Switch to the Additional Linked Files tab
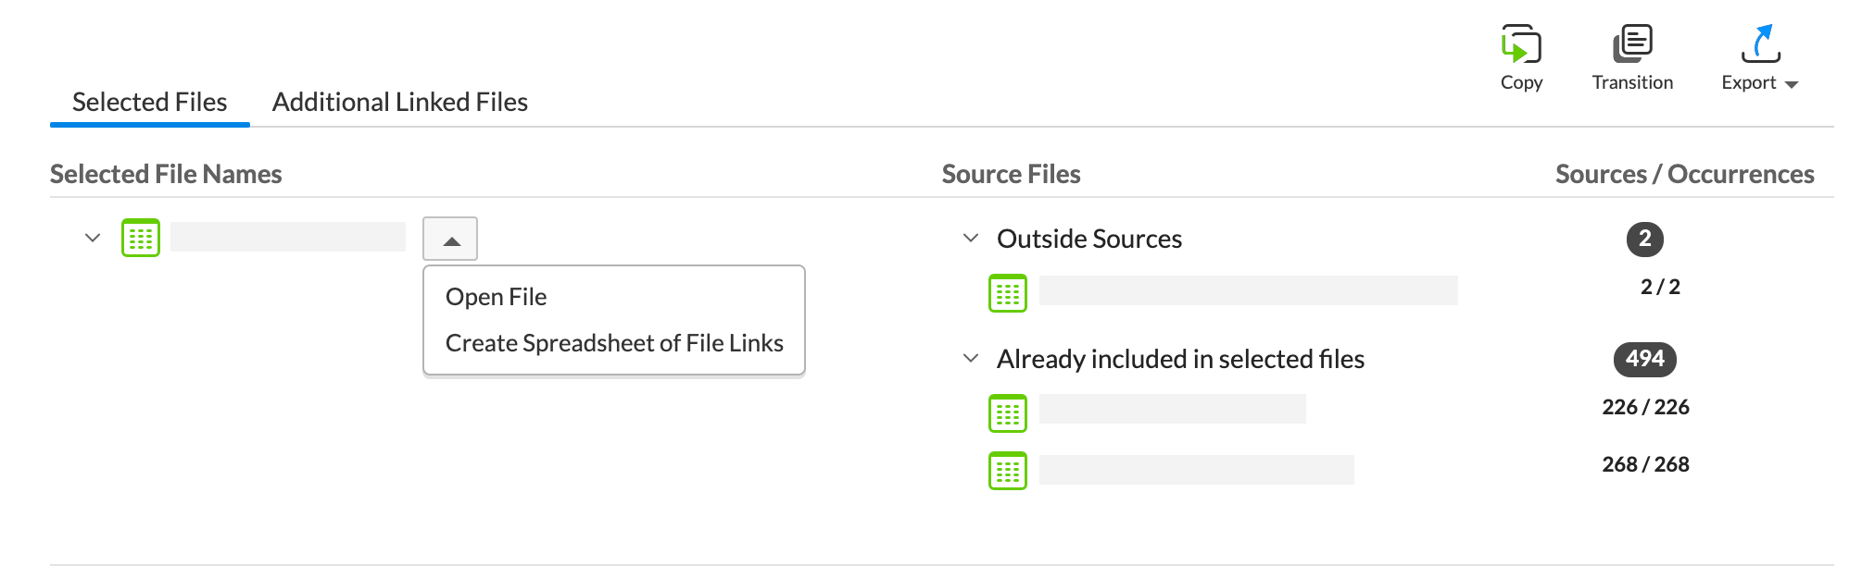 click(x=400, y=102)
